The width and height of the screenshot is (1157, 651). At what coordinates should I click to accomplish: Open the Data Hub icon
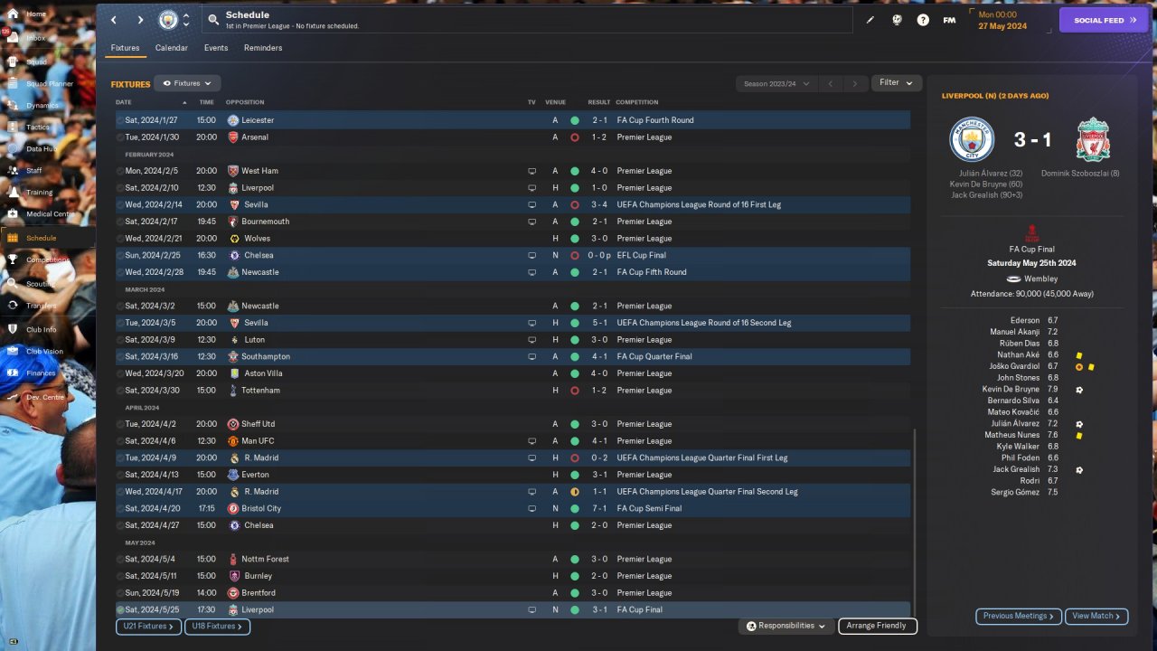[13, 149]
